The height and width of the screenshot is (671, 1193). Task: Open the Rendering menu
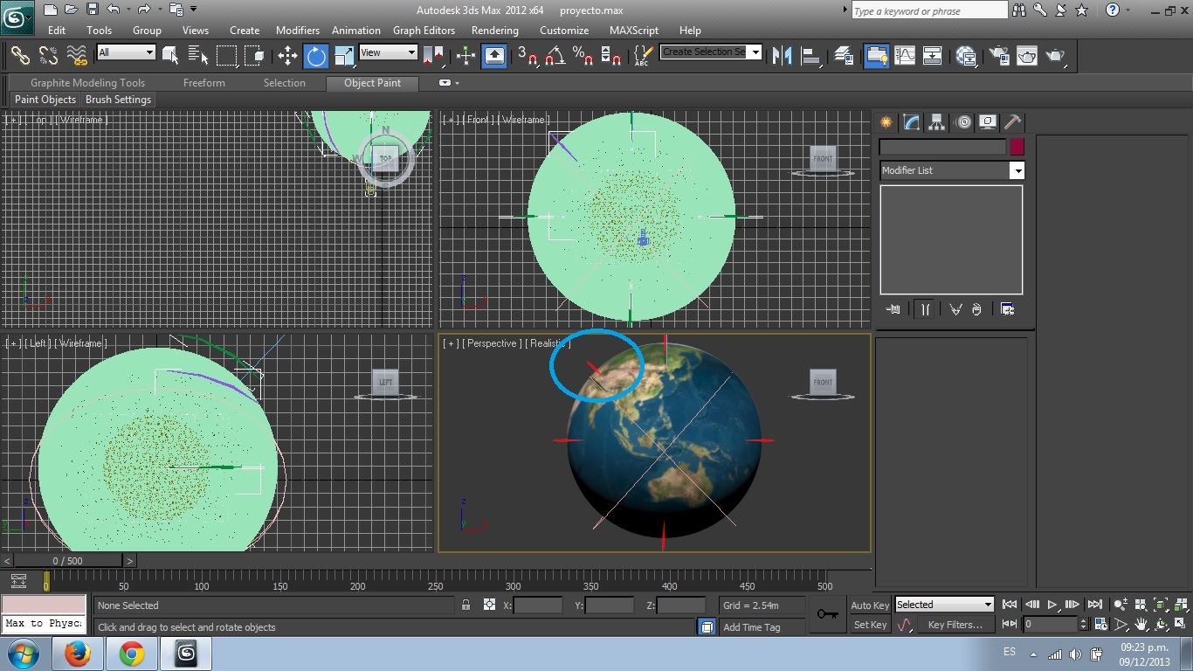coord(494,30)
